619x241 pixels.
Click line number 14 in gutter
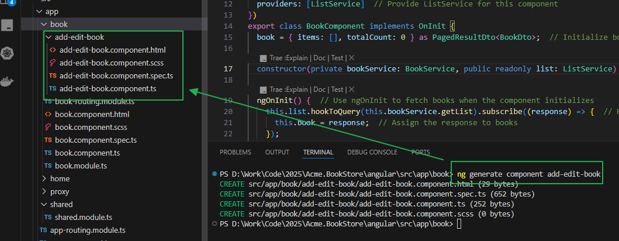click(x=228, y=26)
